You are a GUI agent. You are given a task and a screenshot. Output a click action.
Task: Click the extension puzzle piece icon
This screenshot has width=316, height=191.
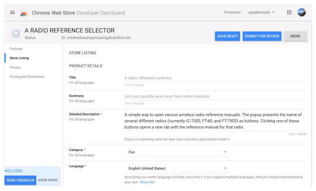(16, 34)
